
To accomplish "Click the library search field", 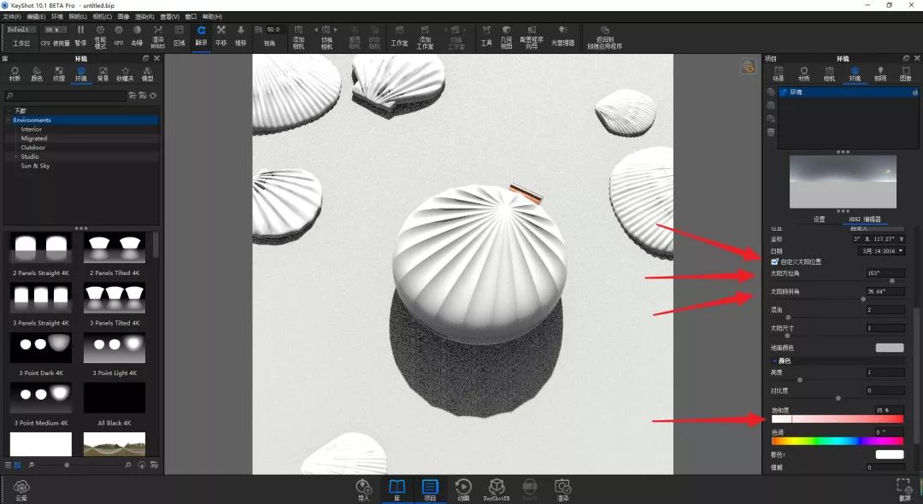I will tap(65, 96).
